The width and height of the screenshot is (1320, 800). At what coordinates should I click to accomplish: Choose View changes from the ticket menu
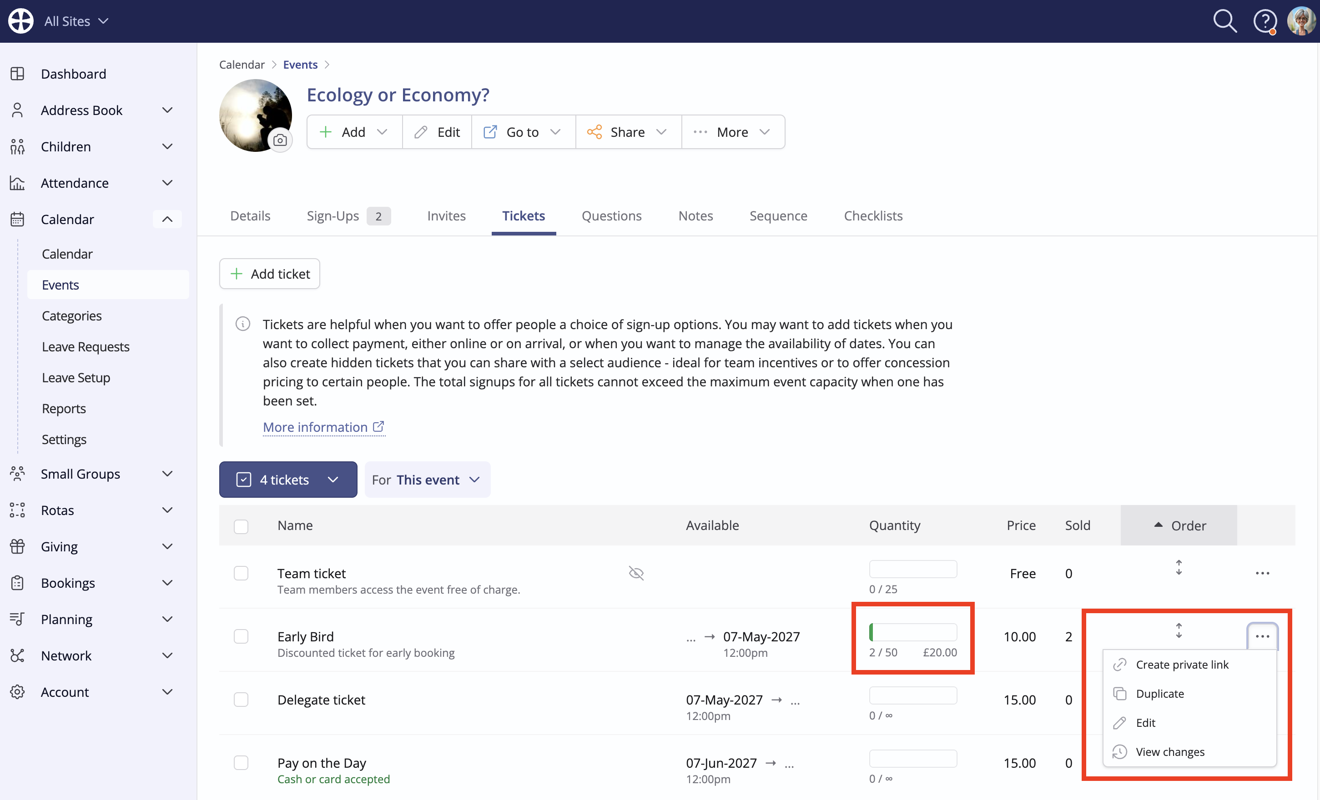[1190, 752]
